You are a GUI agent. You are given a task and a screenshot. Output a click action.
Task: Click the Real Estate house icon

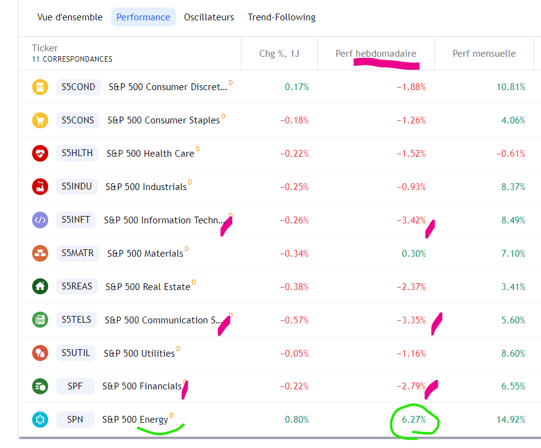pos(40,286)
